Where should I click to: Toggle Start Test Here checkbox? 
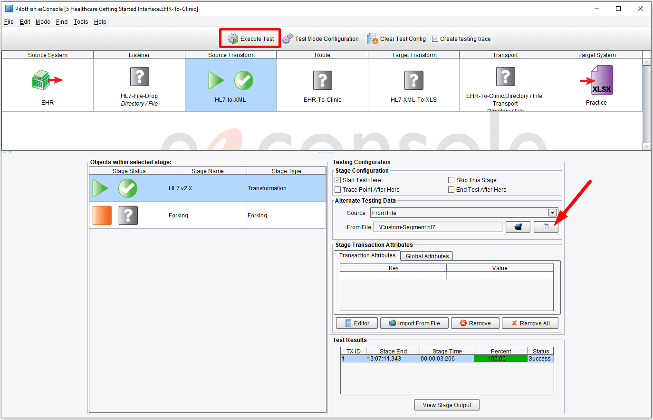(338, 180)
